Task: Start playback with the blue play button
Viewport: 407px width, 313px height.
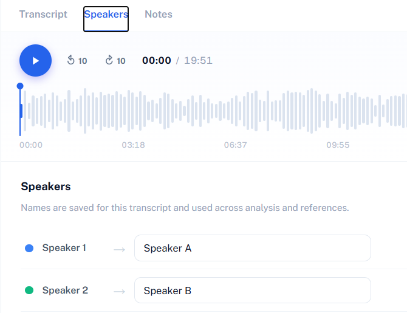Action: pos(36,61)
